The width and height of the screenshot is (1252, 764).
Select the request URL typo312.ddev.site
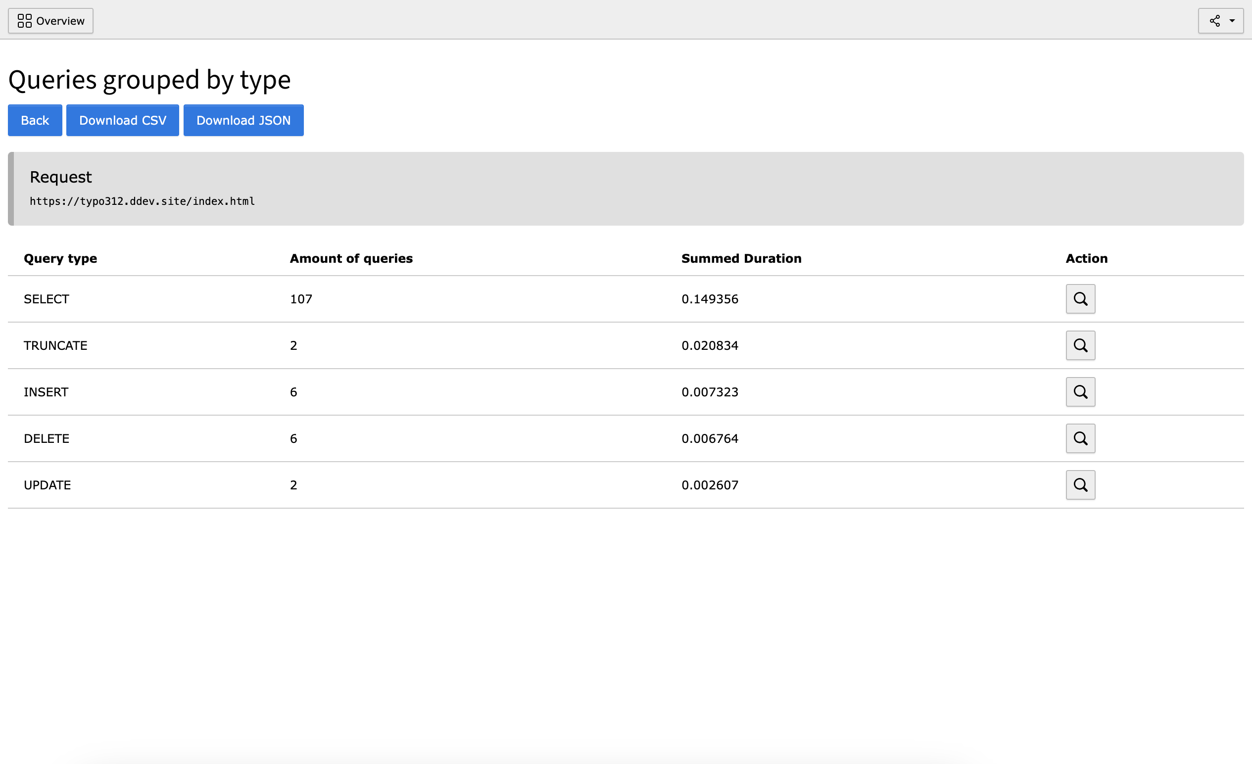click(x=143, y=201)
